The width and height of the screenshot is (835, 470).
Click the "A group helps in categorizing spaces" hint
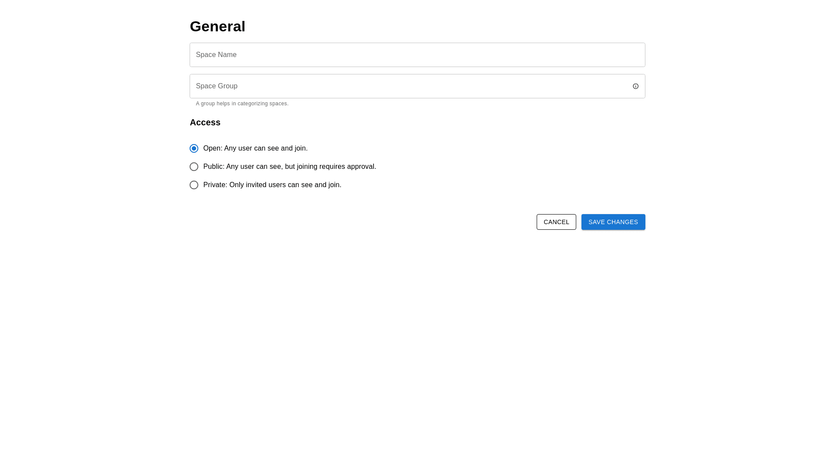pyautogui.click(x=242, y=104)
